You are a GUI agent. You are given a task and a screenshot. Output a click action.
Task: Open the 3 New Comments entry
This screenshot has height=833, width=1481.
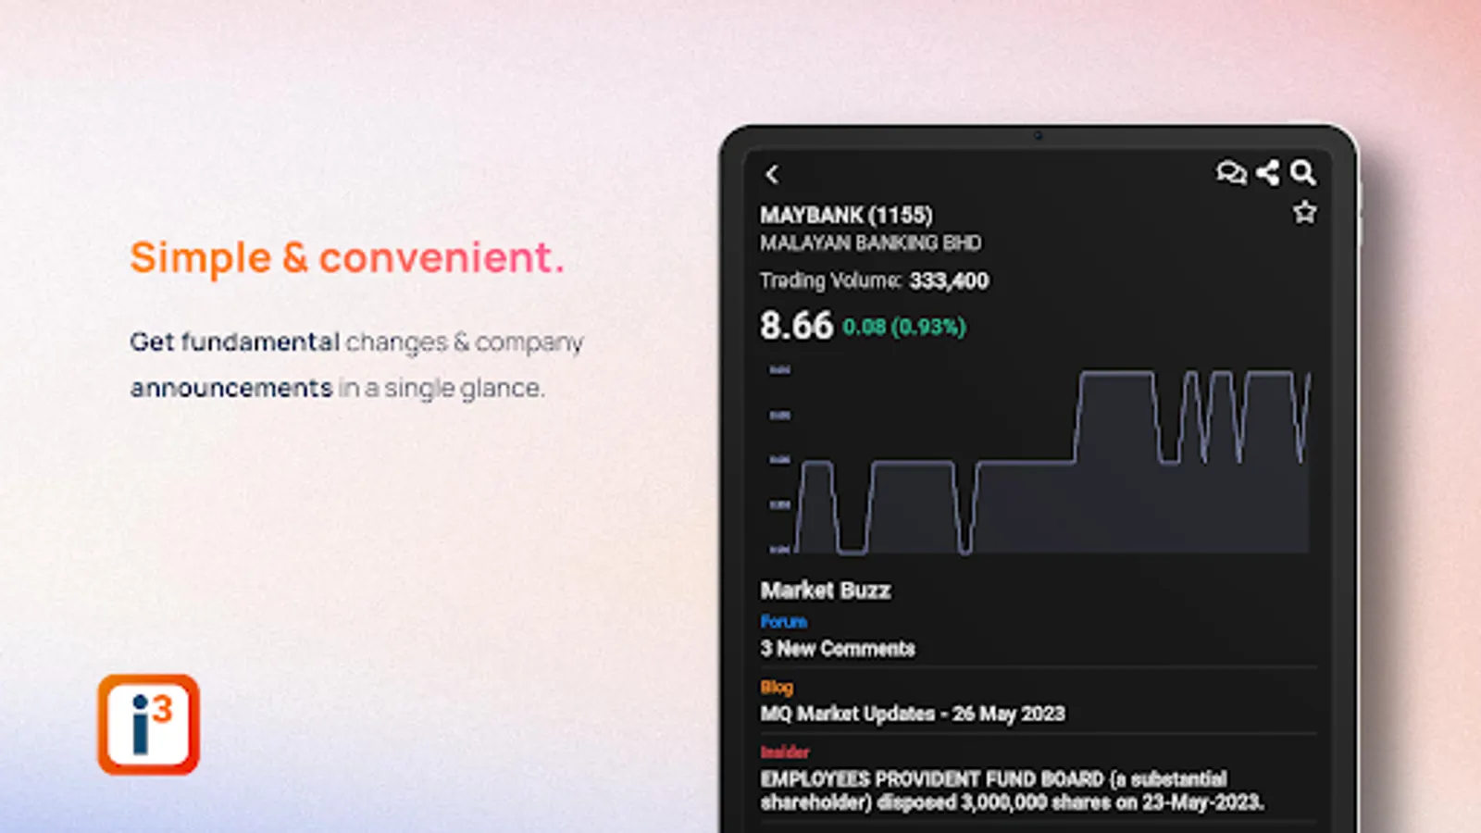[x=838, y=649]
